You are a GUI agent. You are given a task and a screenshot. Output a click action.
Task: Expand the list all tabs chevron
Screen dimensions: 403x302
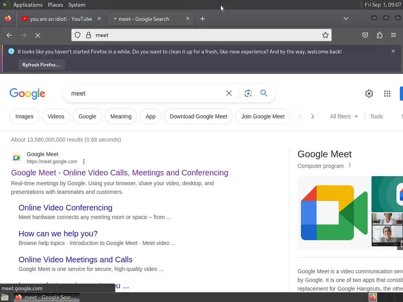coord(346,18)
